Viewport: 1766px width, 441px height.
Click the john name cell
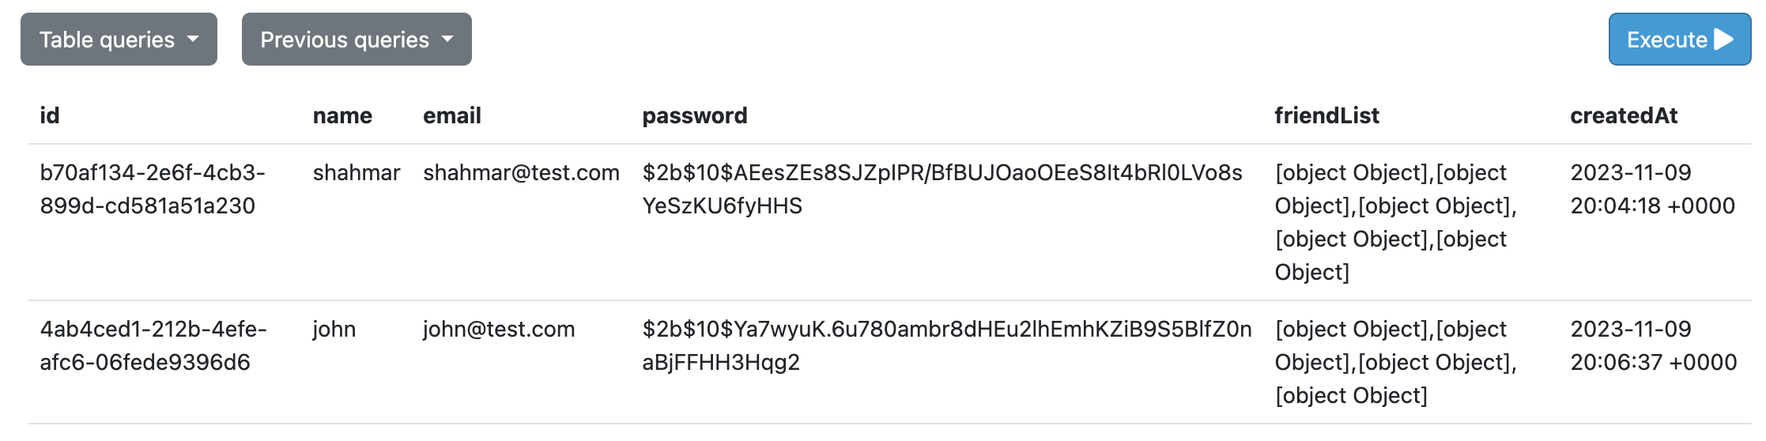(x=334, y=329)
